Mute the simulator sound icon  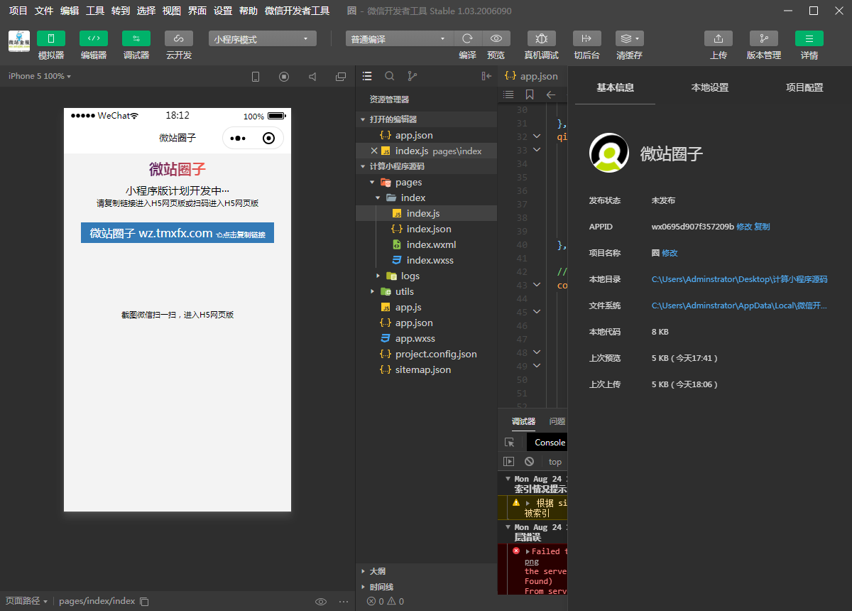pos(312,77)
